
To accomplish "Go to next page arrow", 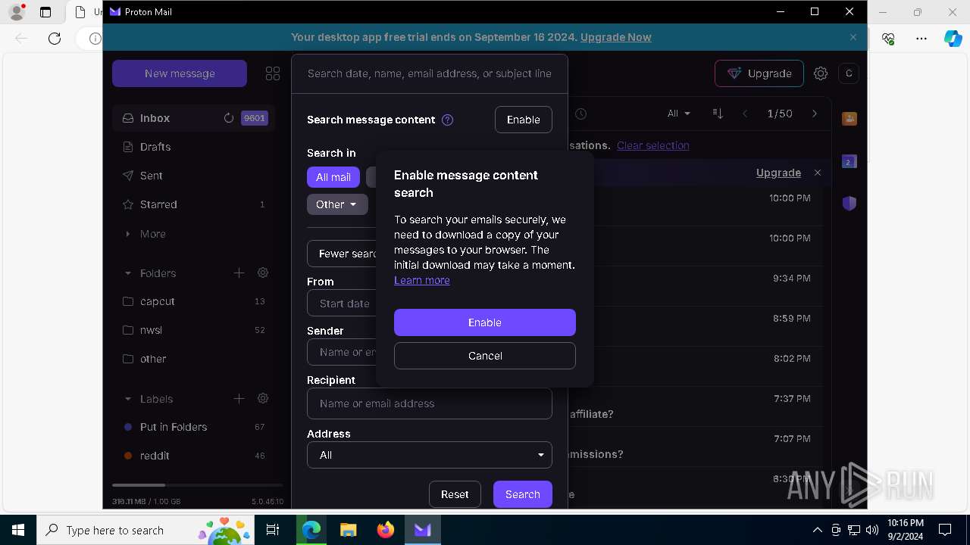I will point(815,114).
